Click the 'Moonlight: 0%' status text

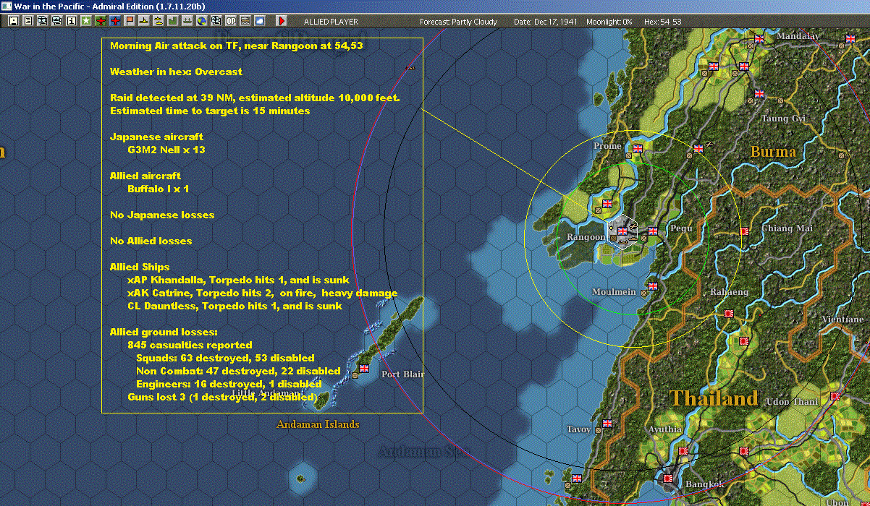pyautogui.click(x=609, y=22)
